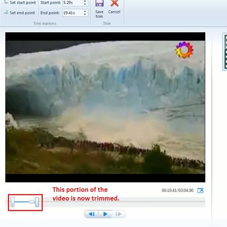
Task: Decrease the Start point value with down arrow
Action: pyautogui.click(x=85, y=4)
